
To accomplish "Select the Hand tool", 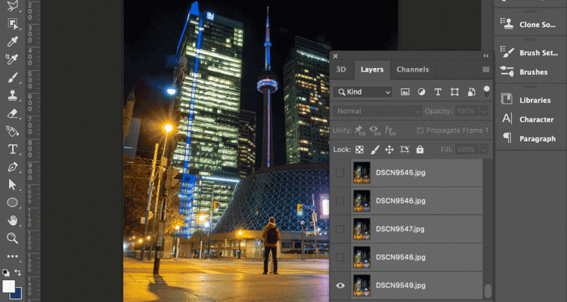I will pyautogui.click(x=13, y=220).
